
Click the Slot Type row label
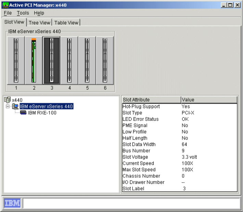(x=132, y=113)
